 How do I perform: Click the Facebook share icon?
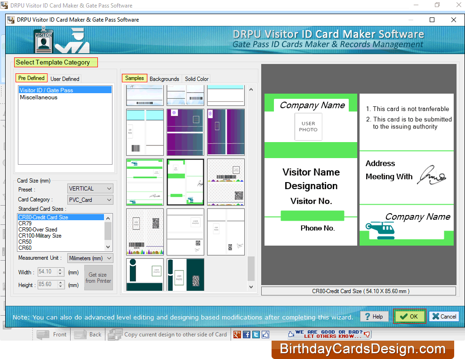pyautogui.click(x=247, y=335)
